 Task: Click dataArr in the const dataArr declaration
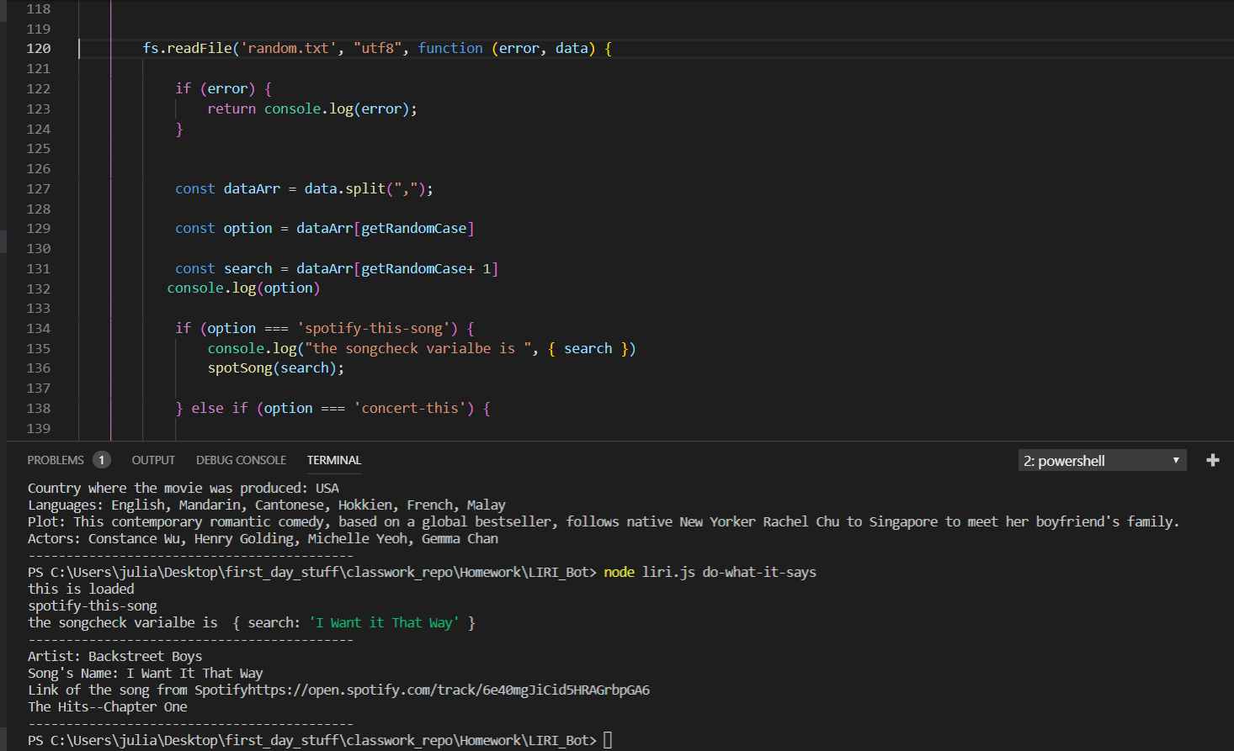click(x=252, y=189)
